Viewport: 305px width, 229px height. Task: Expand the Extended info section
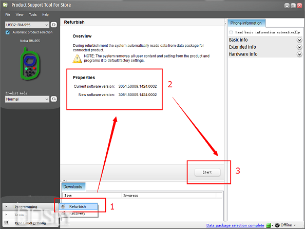point(299,47)
